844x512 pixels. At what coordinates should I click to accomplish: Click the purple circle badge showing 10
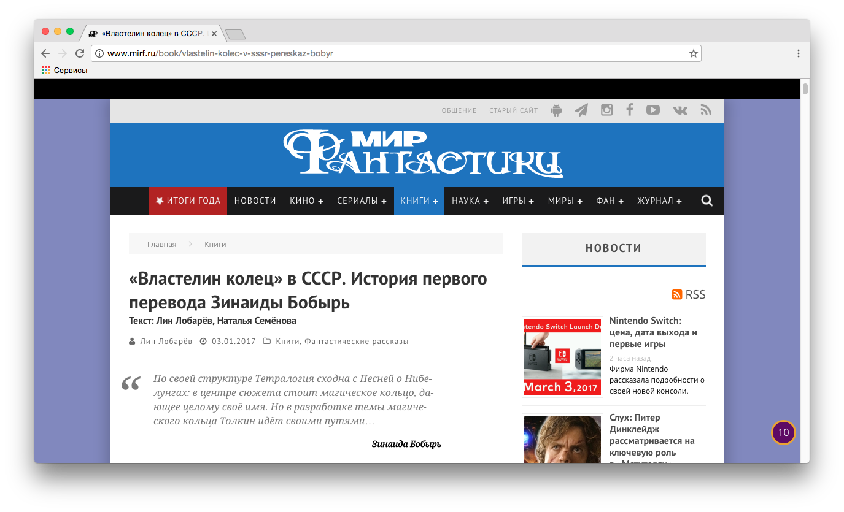pyautogui.click(x=783, y=432)
